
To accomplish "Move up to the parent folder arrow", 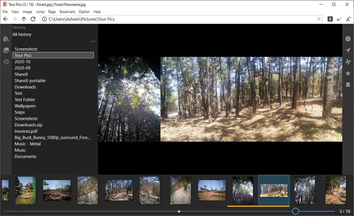I will (24, 19).
